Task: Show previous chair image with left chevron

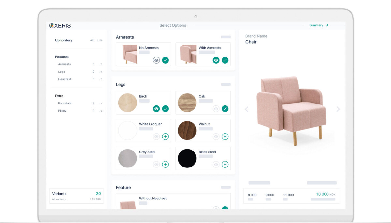Action: (x=247, y=109)
